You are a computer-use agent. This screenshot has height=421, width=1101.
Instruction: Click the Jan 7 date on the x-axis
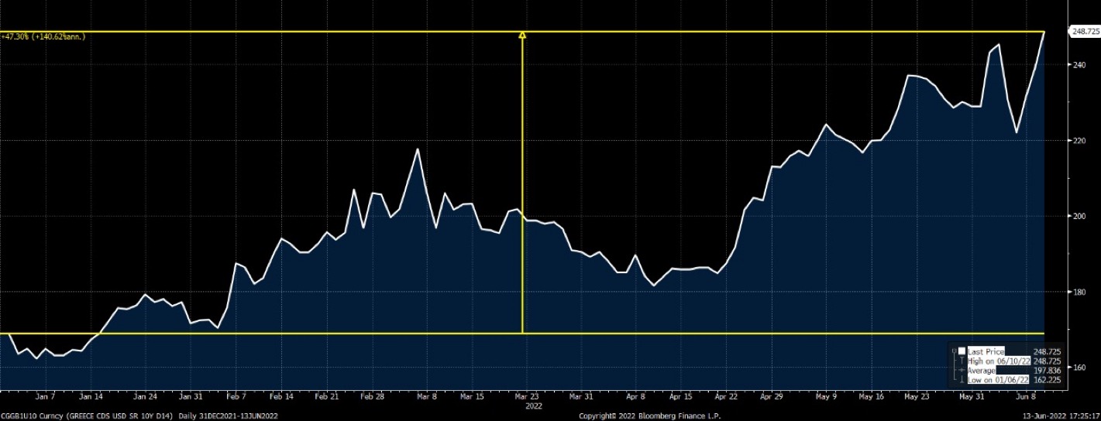click(x=45, y=396)
